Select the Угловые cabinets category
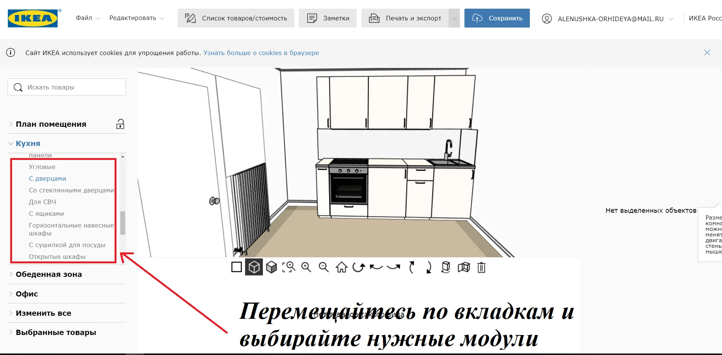The width and height of the screenshot is (722, 355). point(42,167)
